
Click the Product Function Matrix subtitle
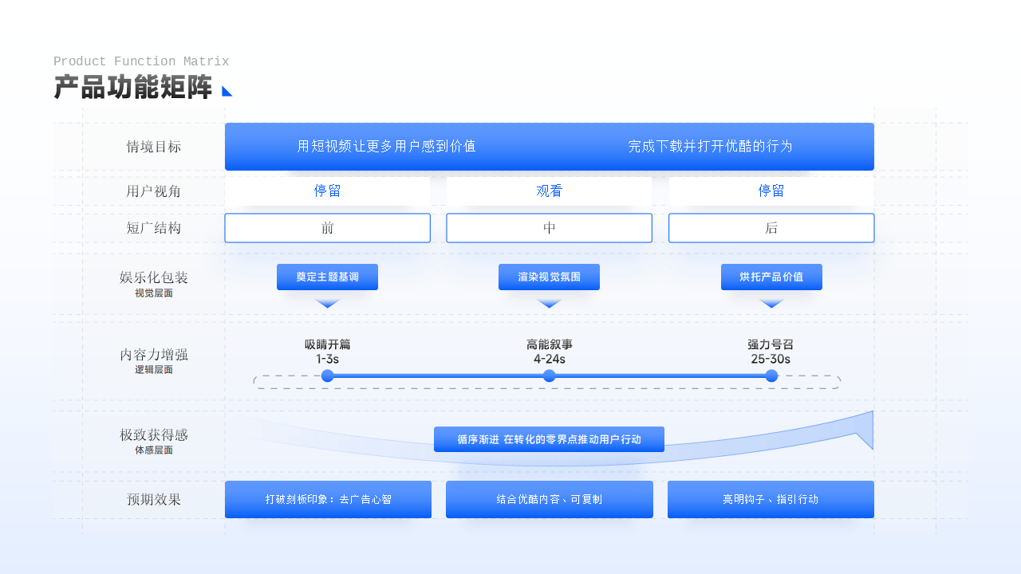click(141, 61)
